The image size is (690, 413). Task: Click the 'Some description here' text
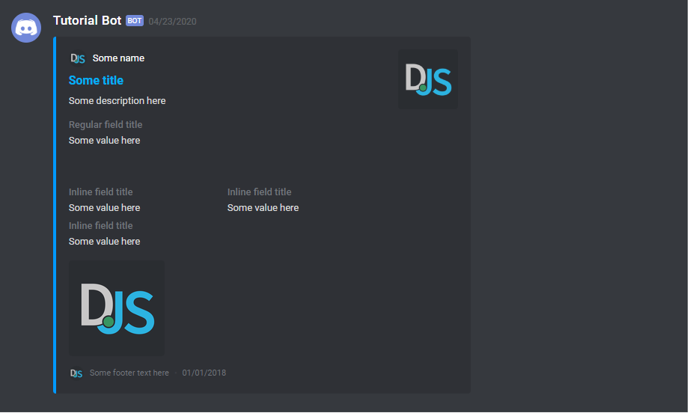click(x=117, y=101)
